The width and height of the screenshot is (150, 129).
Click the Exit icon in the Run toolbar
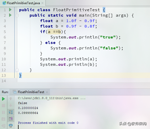click(3, 126)
